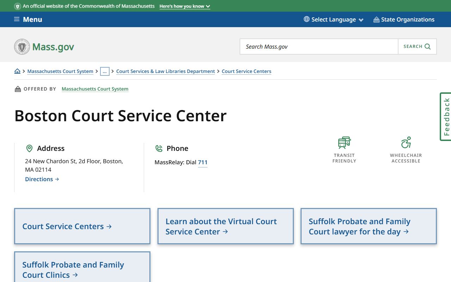451x282 pixels.
Task: Open Suffolk Probate lawyer for the day card
Action: click(x=369, y=226)
